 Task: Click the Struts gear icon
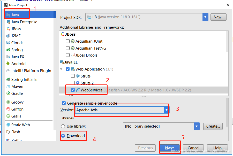(78, 76)
